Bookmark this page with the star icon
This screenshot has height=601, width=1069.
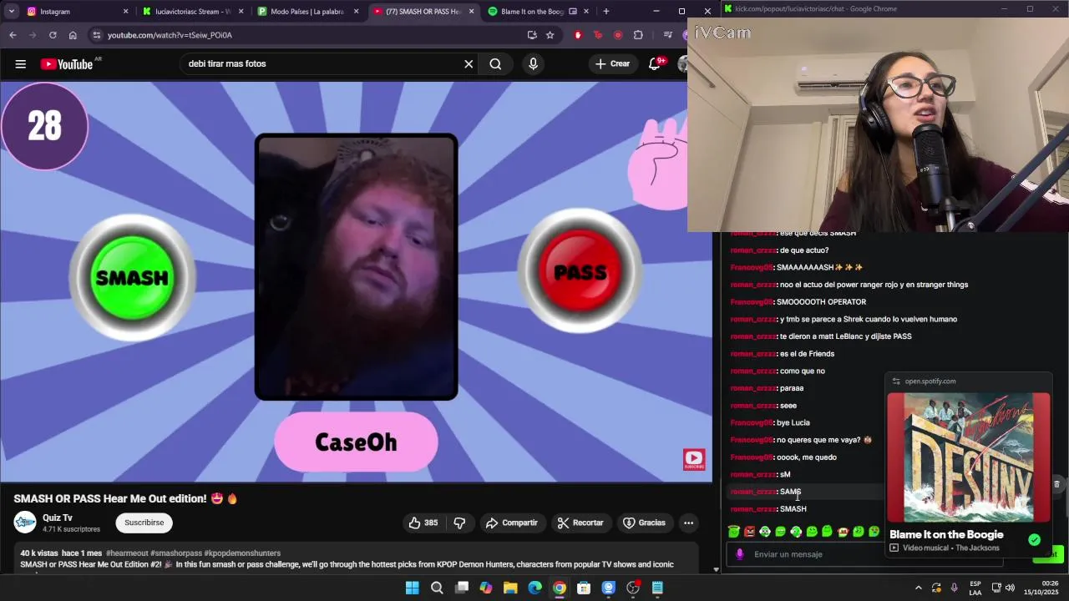pyautogui.click(x=550, y=35)
